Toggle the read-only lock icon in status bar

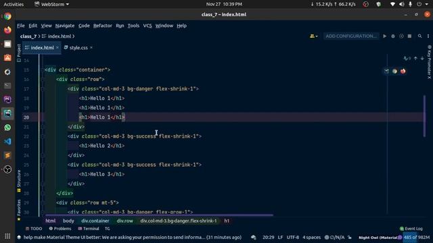click(350, 237)
